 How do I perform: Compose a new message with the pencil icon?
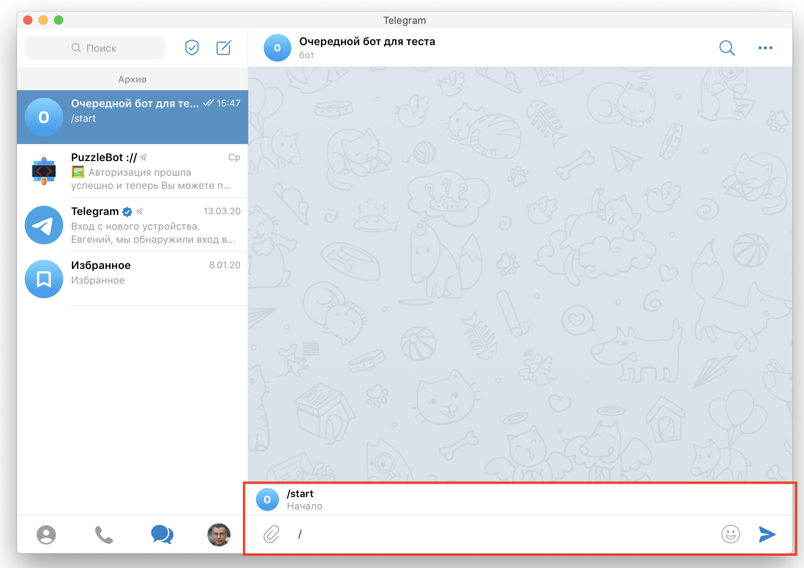pos(224,48)
